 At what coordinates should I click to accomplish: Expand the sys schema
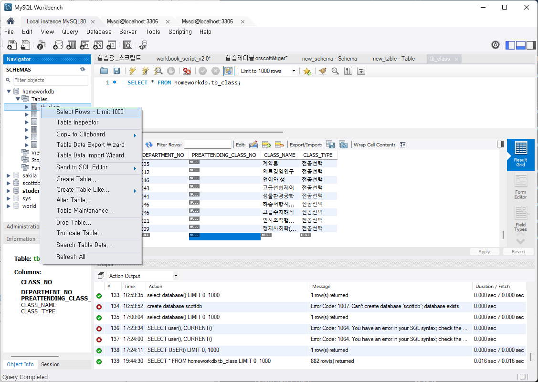[9, 198]
